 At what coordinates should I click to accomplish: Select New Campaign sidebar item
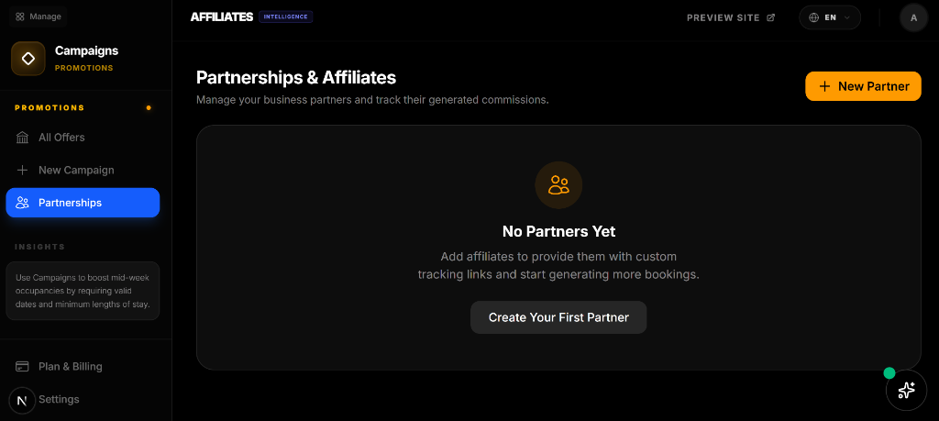click(x=76, y=171)
